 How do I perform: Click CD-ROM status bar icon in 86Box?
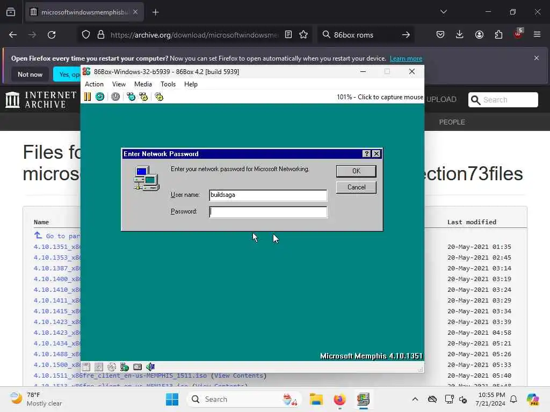[x=112, y=367]
